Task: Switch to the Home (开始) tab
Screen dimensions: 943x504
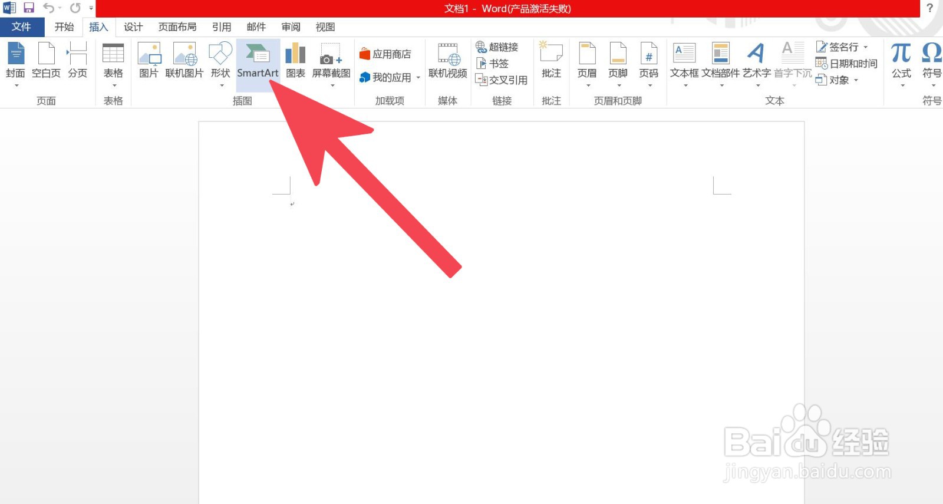Action: tap(64, 27)
